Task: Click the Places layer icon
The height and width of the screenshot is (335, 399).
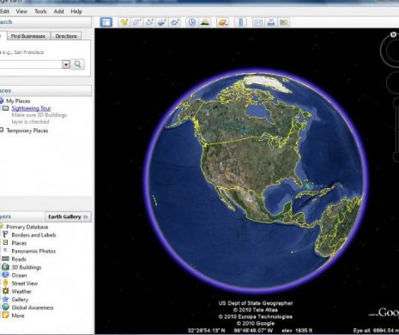Action: point(5,242)
